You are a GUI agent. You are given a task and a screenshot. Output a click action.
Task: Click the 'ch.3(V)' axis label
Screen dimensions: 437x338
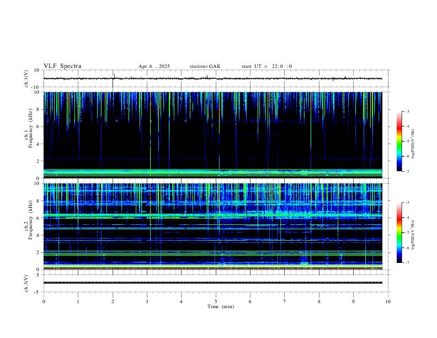coord(26,283)
